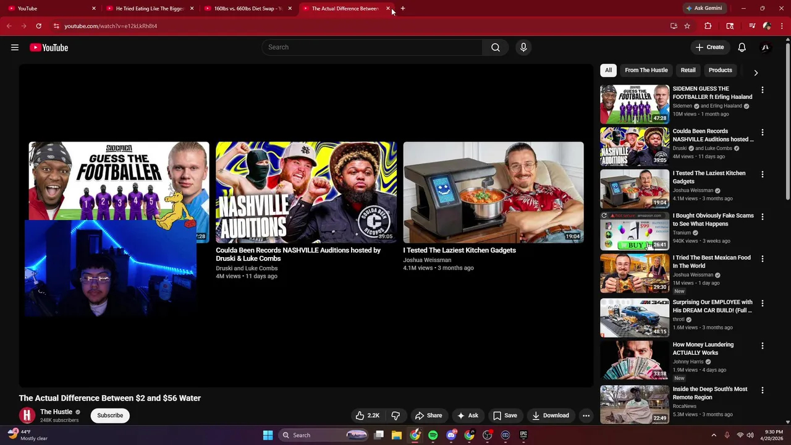791x445 pixels.
Task: Switch to 160lbs vs. 660lbs Diet Swap tab
Action: pos(248,9)
